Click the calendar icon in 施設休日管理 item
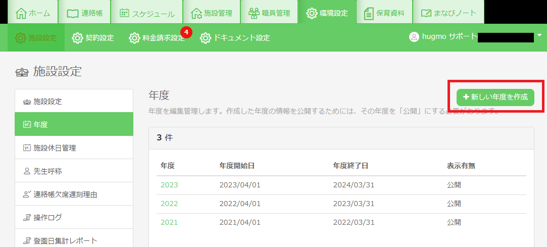Image resolution: width=547 pixels, height=247 pixels. tap(27, 148)
